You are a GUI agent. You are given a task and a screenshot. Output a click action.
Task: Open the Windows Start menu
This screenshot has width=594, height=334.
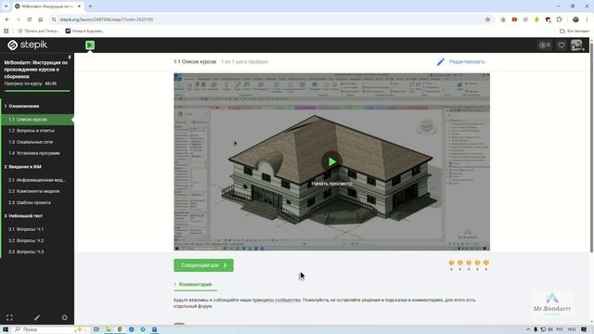6,329
